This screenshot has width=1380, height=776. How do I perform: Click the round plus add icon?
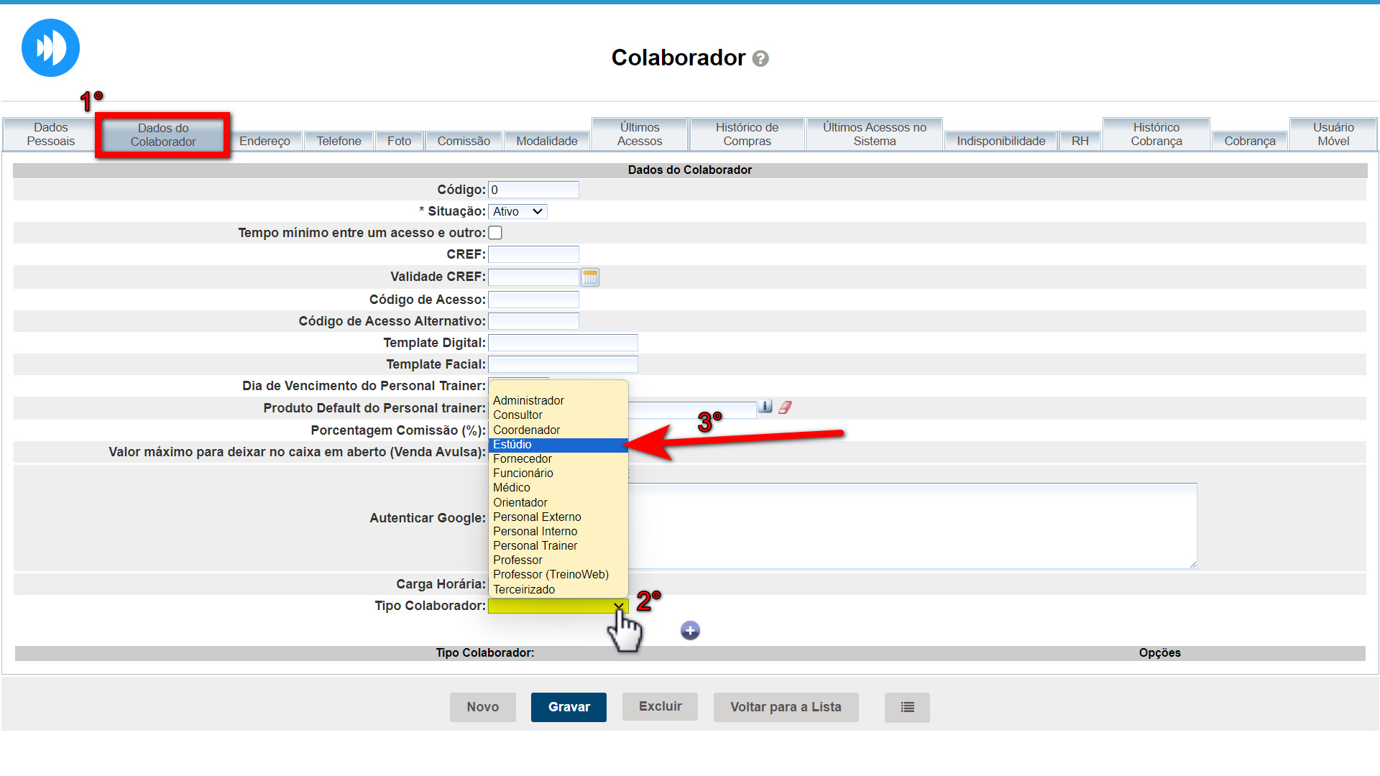[690, 630]
